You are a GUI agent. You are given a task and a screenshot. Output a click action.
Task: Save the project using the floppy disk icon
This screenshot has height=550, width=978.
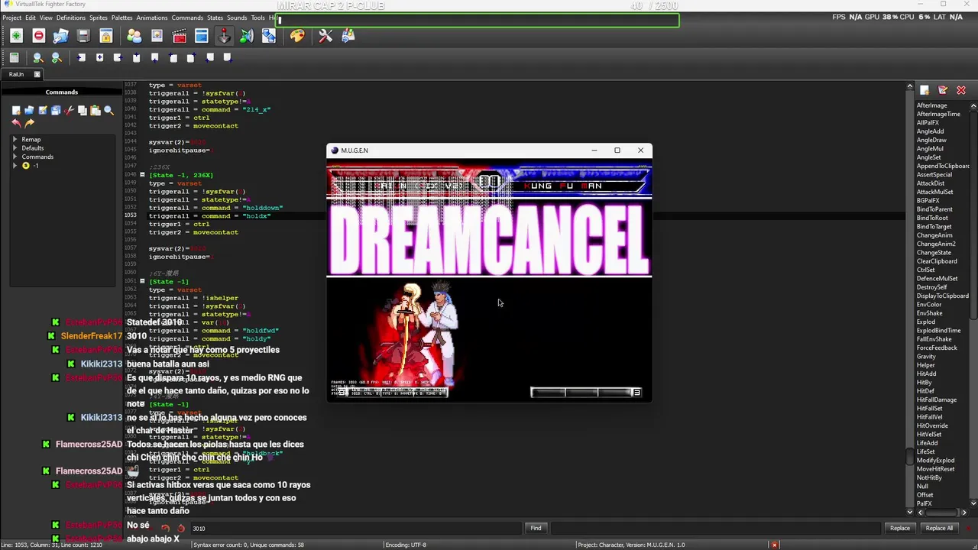pos(83,36)
